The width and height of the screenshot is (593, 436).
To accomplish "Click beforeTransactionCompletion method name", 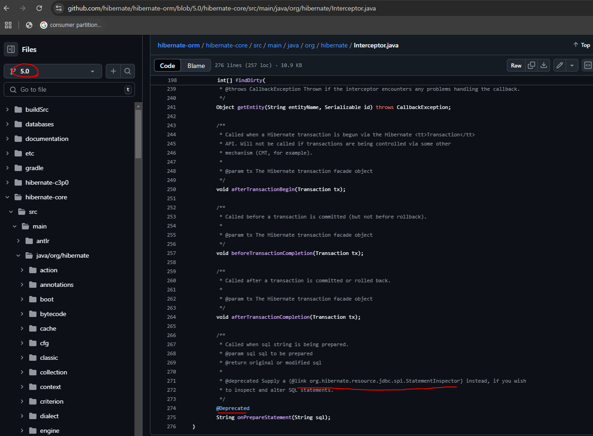I will pyautogui.click(x=272, y=253).
